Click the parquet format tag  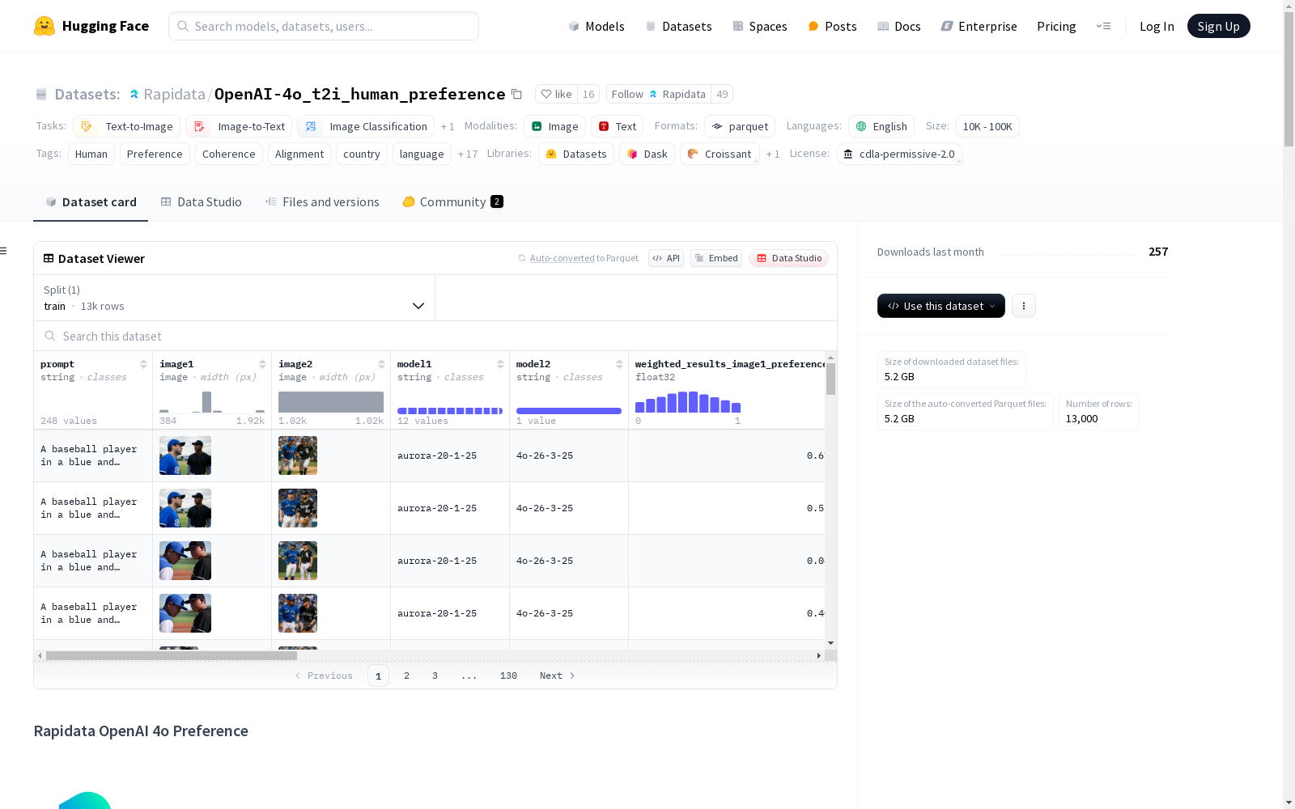click(740, 126)
